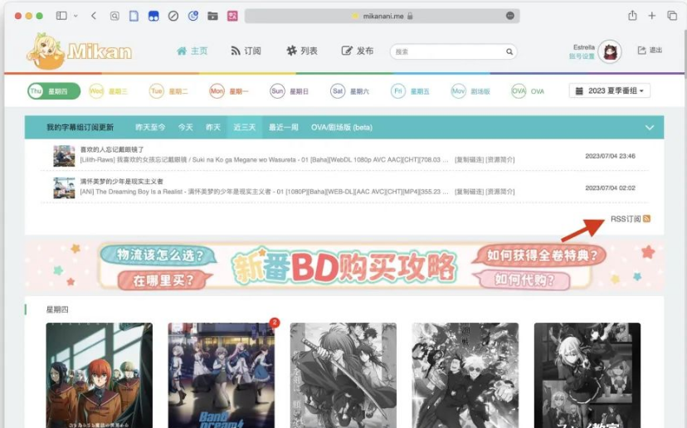Open the 发布 publish menu item
The image size is (687, 428).
tap(358, 51)
